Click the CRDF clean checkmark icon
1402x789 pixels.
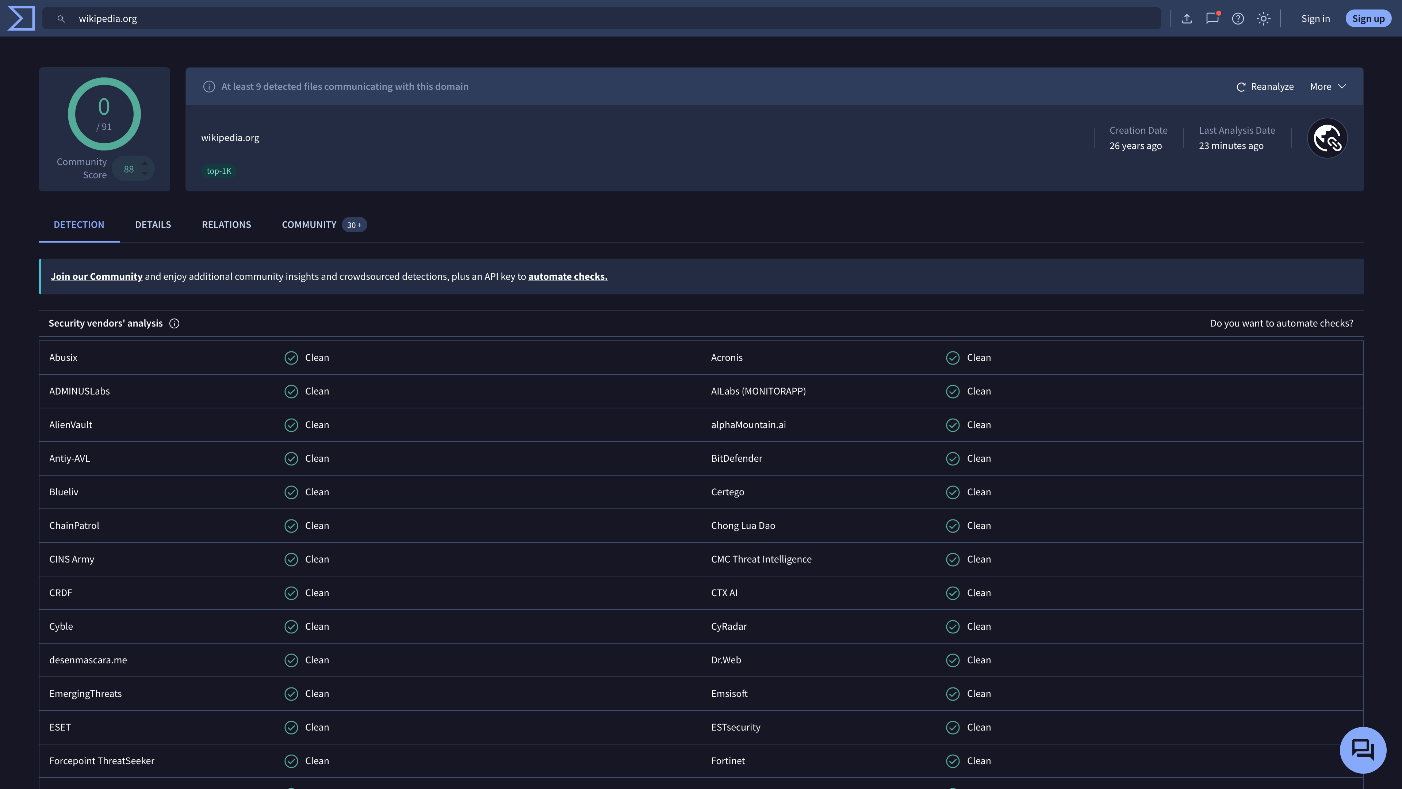pyautogui.click(x=291, y=593)
